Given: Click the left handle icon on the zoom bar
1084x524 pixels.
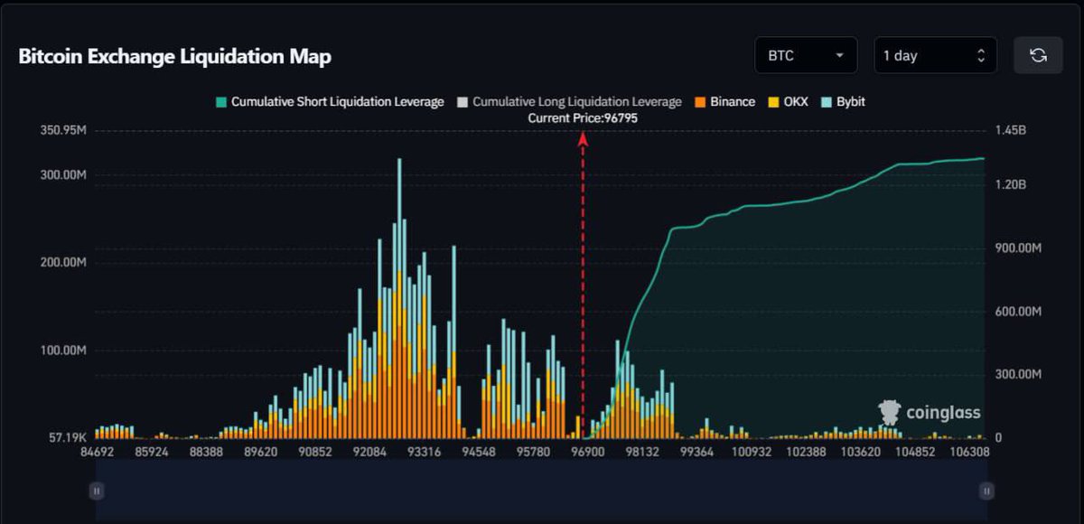Looking at the screenshot, I should [x=97, y=491].
